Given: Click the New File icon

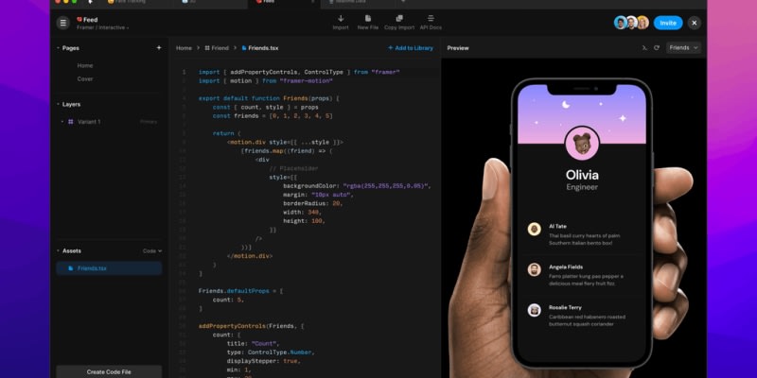Looking at the screenshot, I should point(368,18).
